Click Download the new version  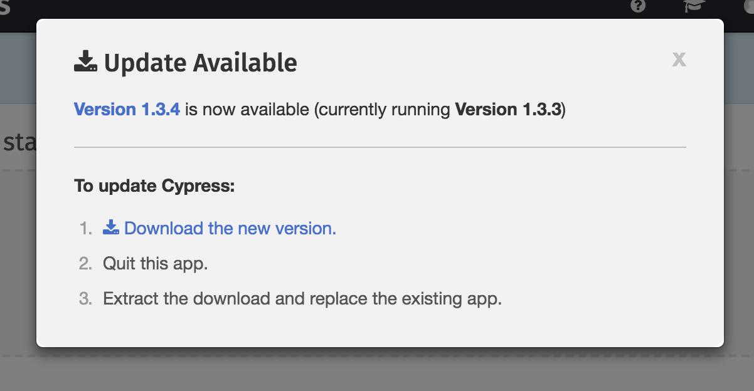pos(230,228)
